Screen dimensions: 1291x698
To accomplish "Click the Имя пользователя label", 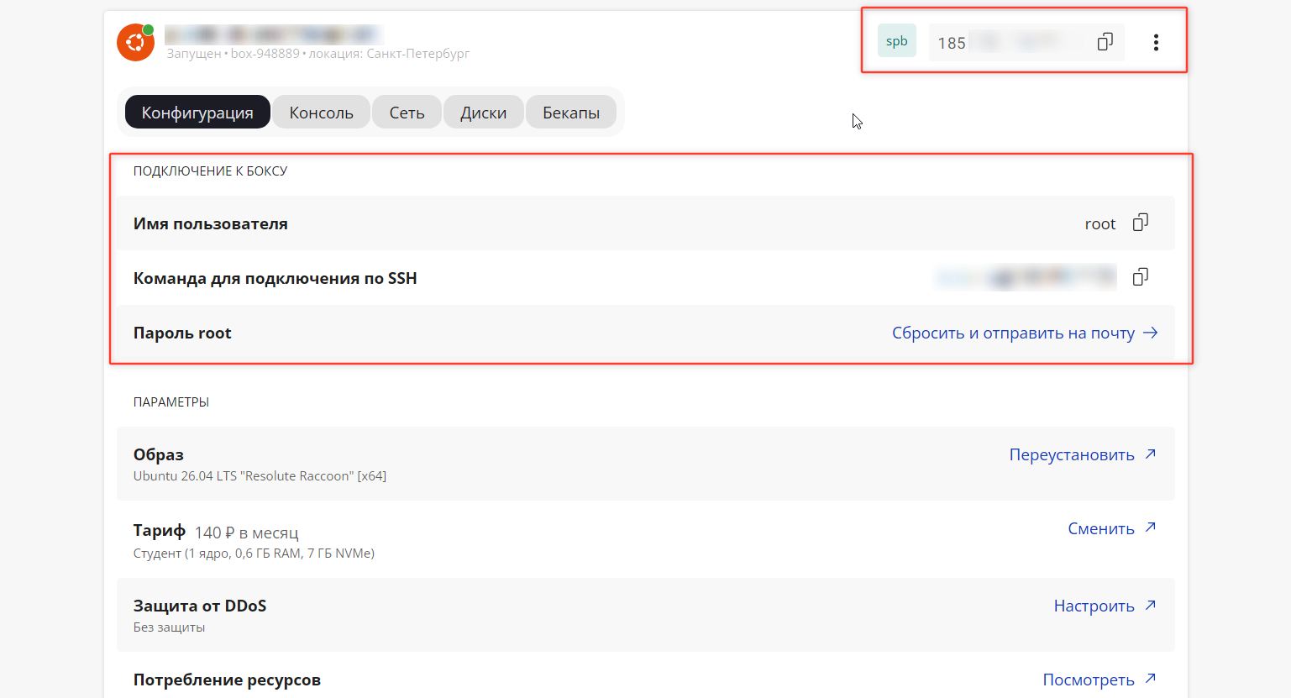I will coord(210,223).
